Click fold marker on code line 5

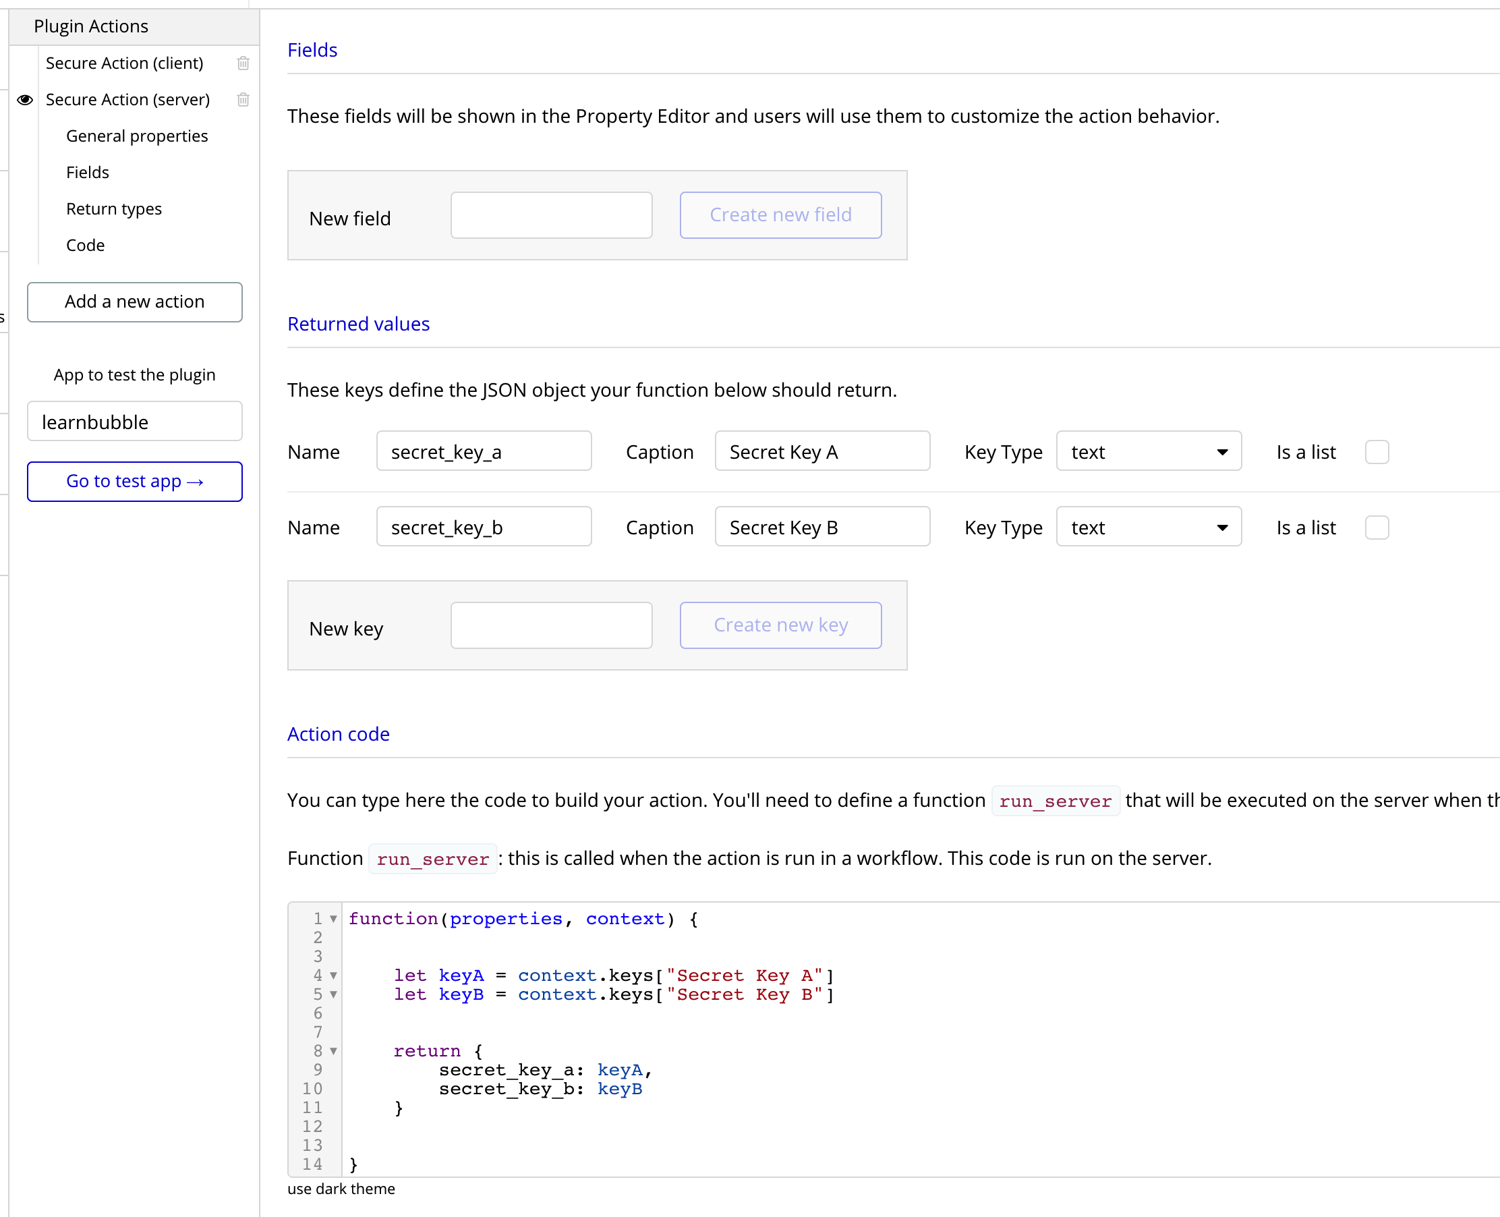[x=334, y=995]
